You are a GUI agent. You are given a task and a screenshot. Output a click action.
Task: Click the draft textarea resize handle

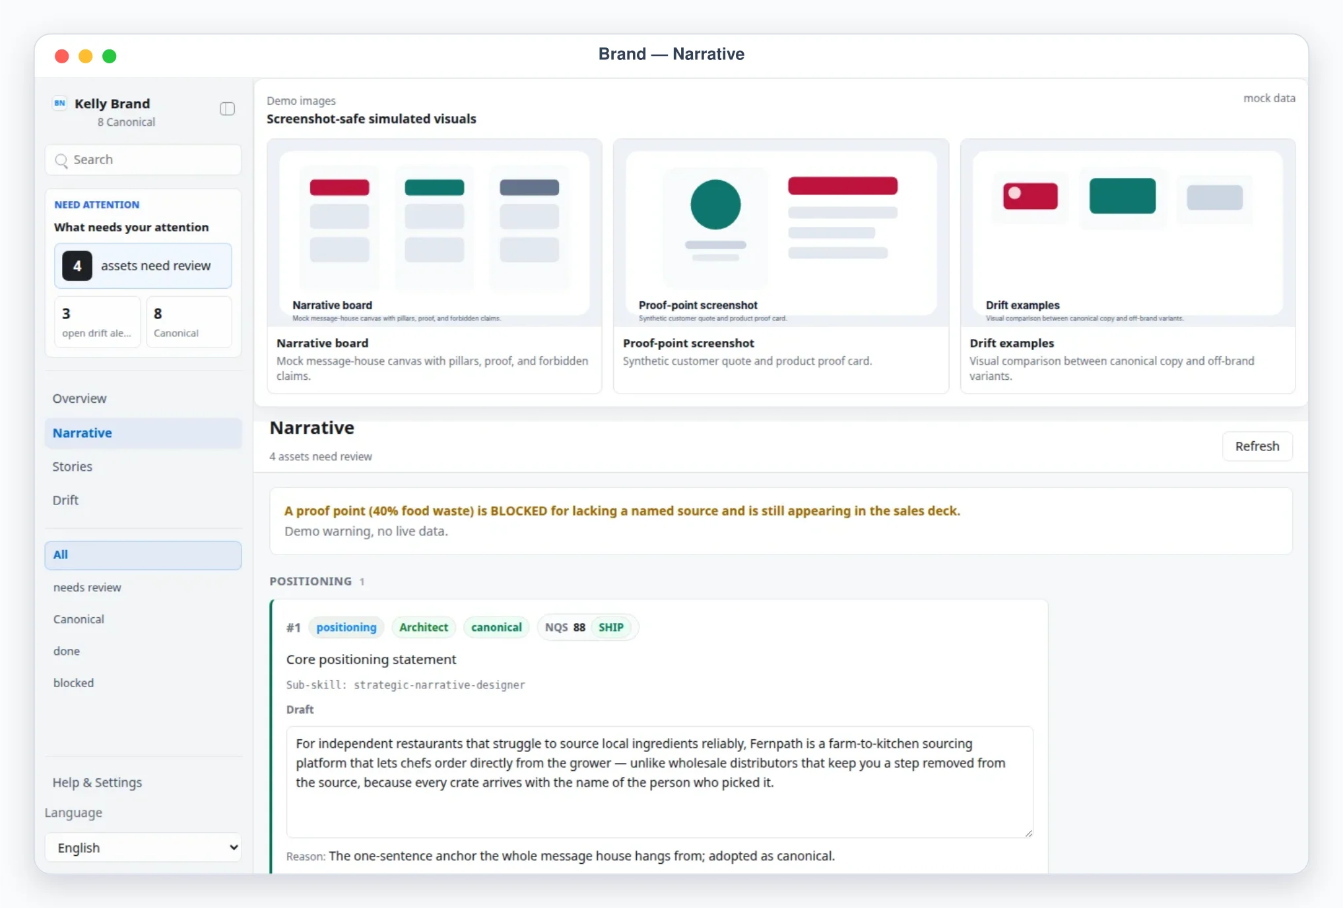coord(1028,833)
